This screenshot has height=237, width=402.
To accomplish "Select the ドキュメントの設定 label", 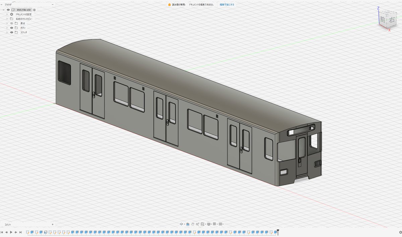I will tap(24, 14).
